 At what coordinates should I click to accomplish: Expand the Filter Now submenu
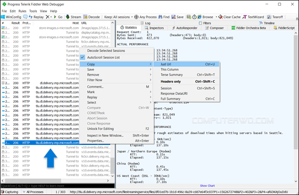coord(116,80)
